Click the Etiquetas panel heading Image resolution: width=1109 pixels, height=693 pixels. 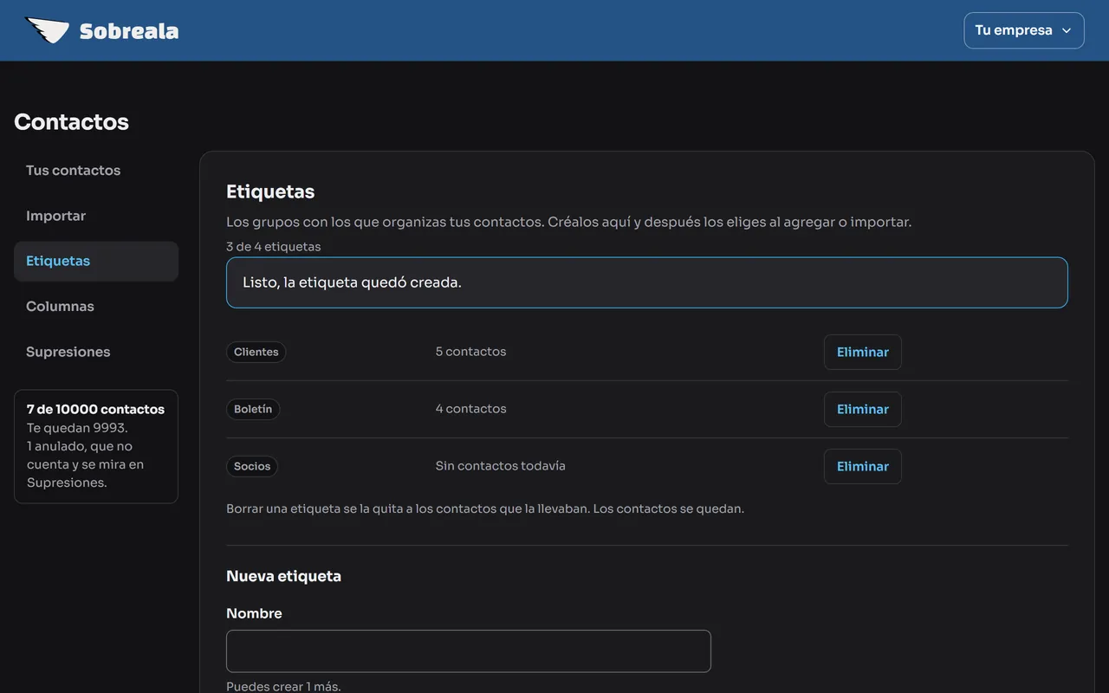pyautogui.click(x=270, y=191)
